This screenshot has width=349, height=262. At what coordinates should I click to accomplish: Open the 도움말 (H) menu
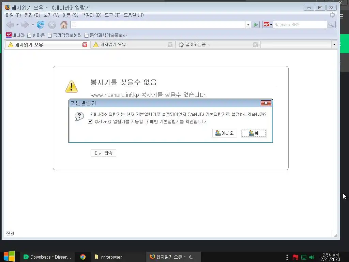(x=134, y=15)
